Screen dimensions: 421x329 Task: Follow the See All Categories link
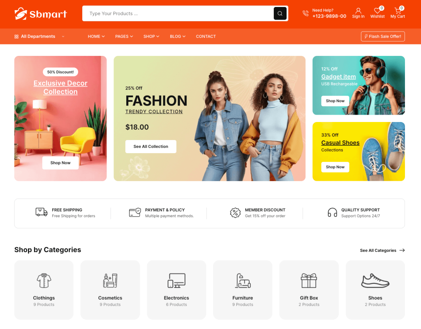pyautogui.click(x=382, y=250)
